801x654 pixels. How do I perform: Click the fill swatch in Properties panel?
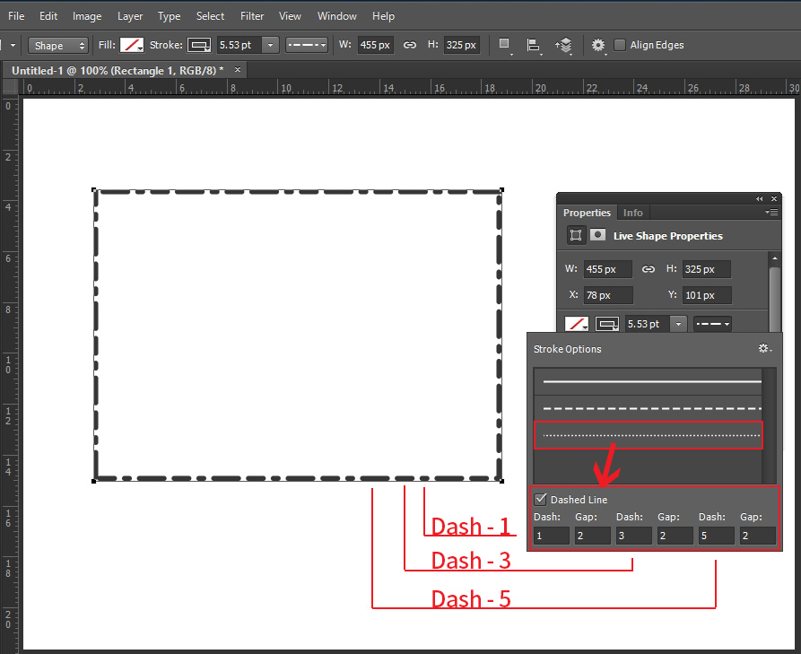coord(576,324)
